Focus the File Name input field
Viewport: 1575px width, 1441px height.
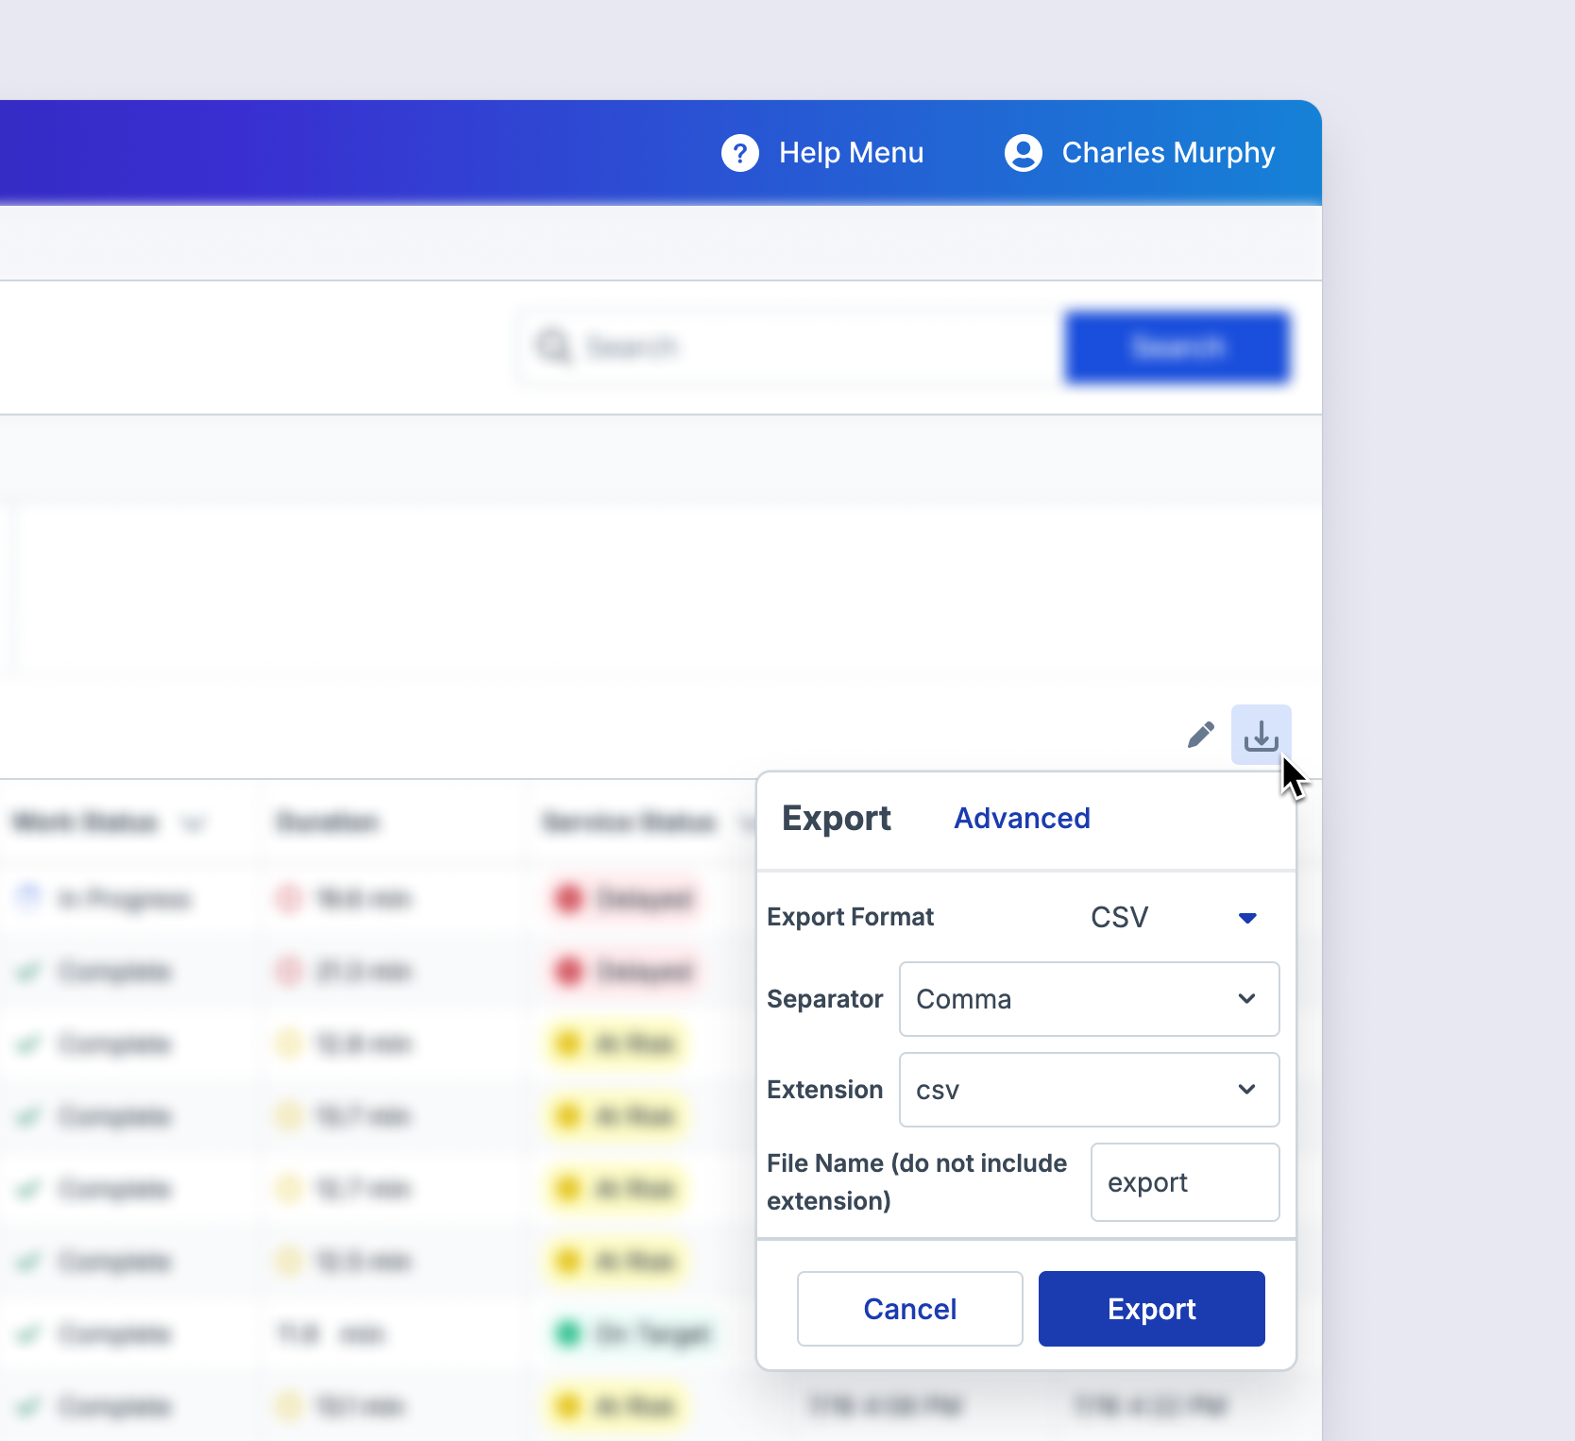point(1185,1182)
